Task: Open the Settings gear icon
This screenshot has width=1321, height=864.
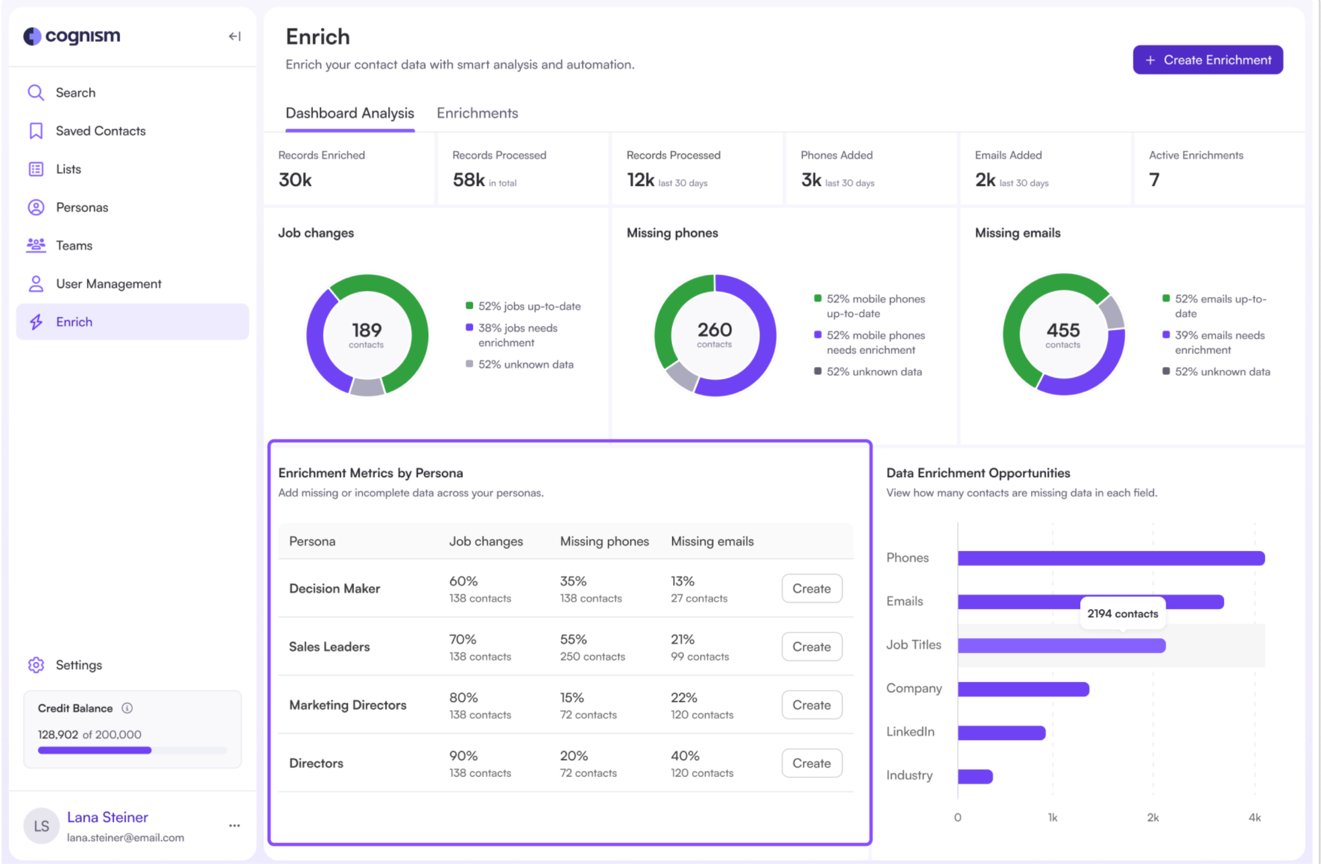Action: [36, 665]
